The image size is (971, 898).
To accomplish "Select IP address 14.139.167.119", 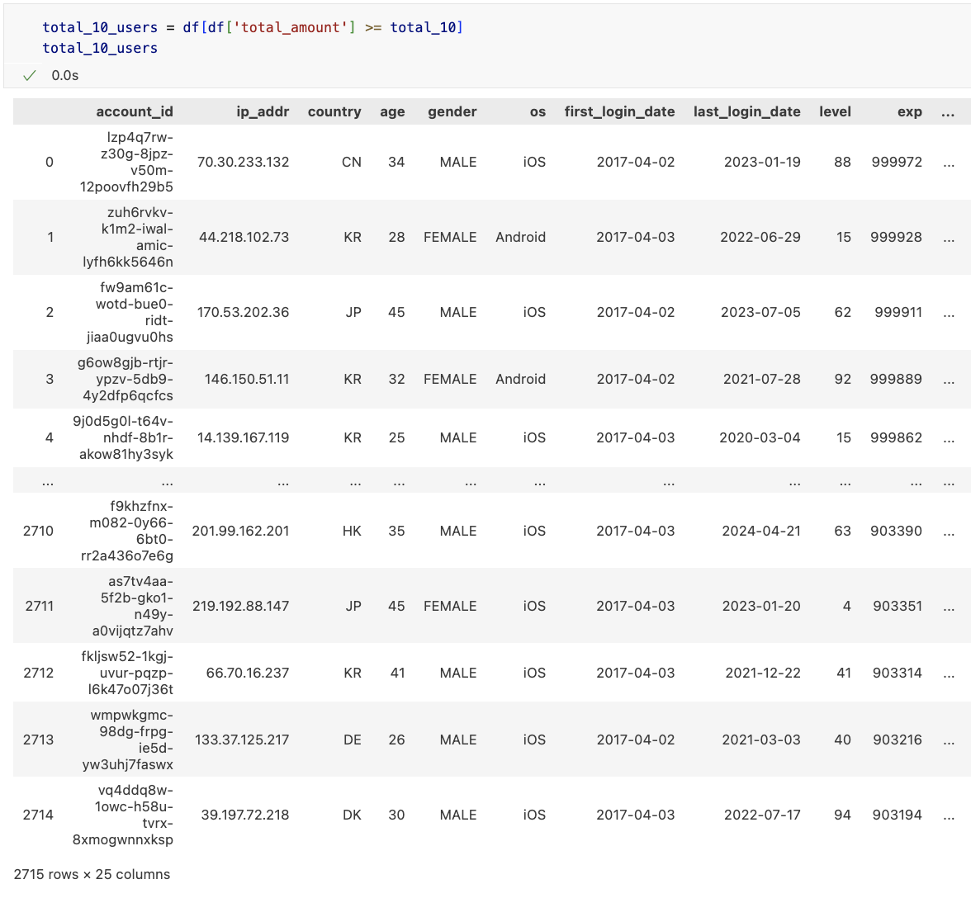I will coord(243,437).
